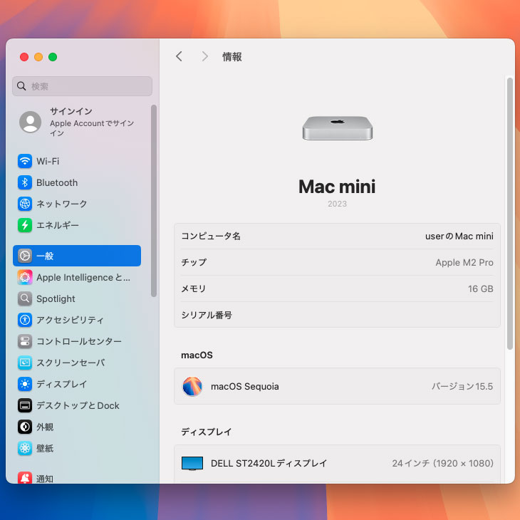Select the ネットワーク globe icon

[25, 204]
